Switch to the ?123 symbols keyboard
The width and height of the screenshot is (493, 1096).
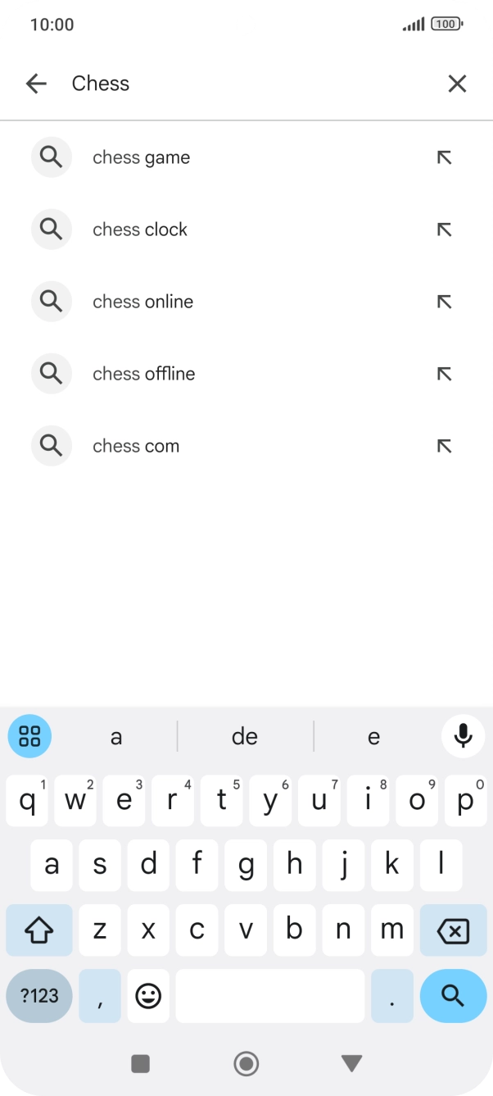(38, 995)
